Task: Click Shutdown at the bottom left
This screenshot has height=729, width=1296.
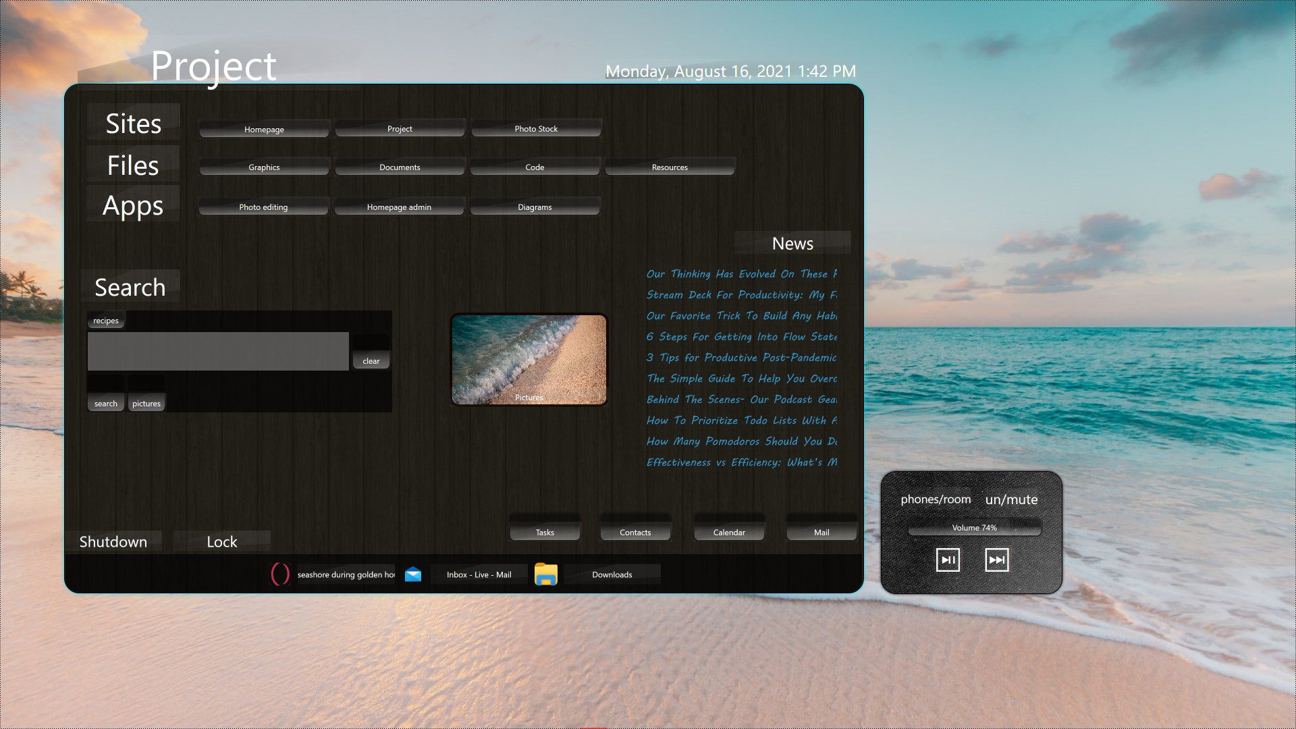Action: [x=113, y=541]
